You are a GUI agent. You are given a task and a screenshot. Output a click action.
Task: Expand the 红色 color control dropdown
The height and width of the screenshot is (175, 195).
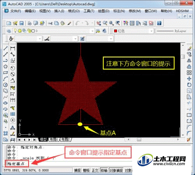(x=151, y=31)
